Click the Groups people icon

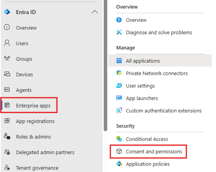pyautogui.click(x=7, y=59)
